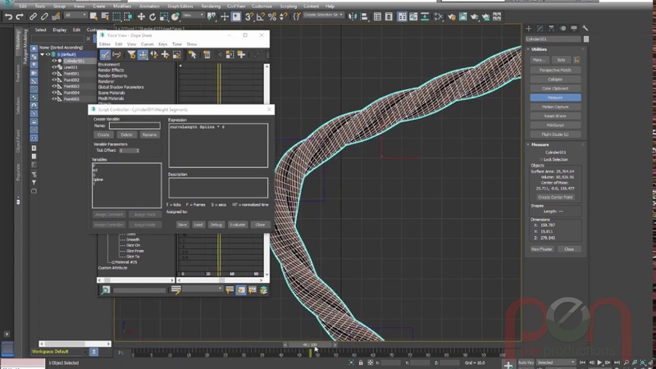
Task: Click the object color swatch beside Cylinder001 name
Action: (586, 39)
